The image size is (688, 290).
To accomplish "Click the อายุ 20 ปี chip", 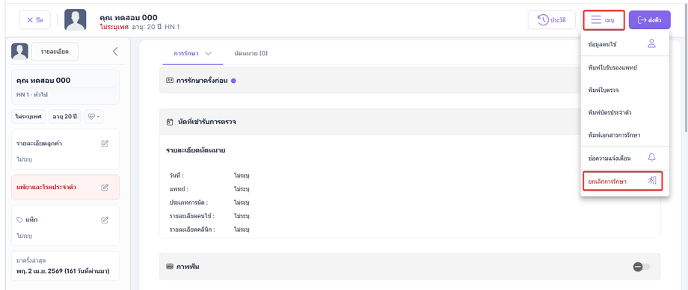I will pyautogui.click(x=64, y=117).
